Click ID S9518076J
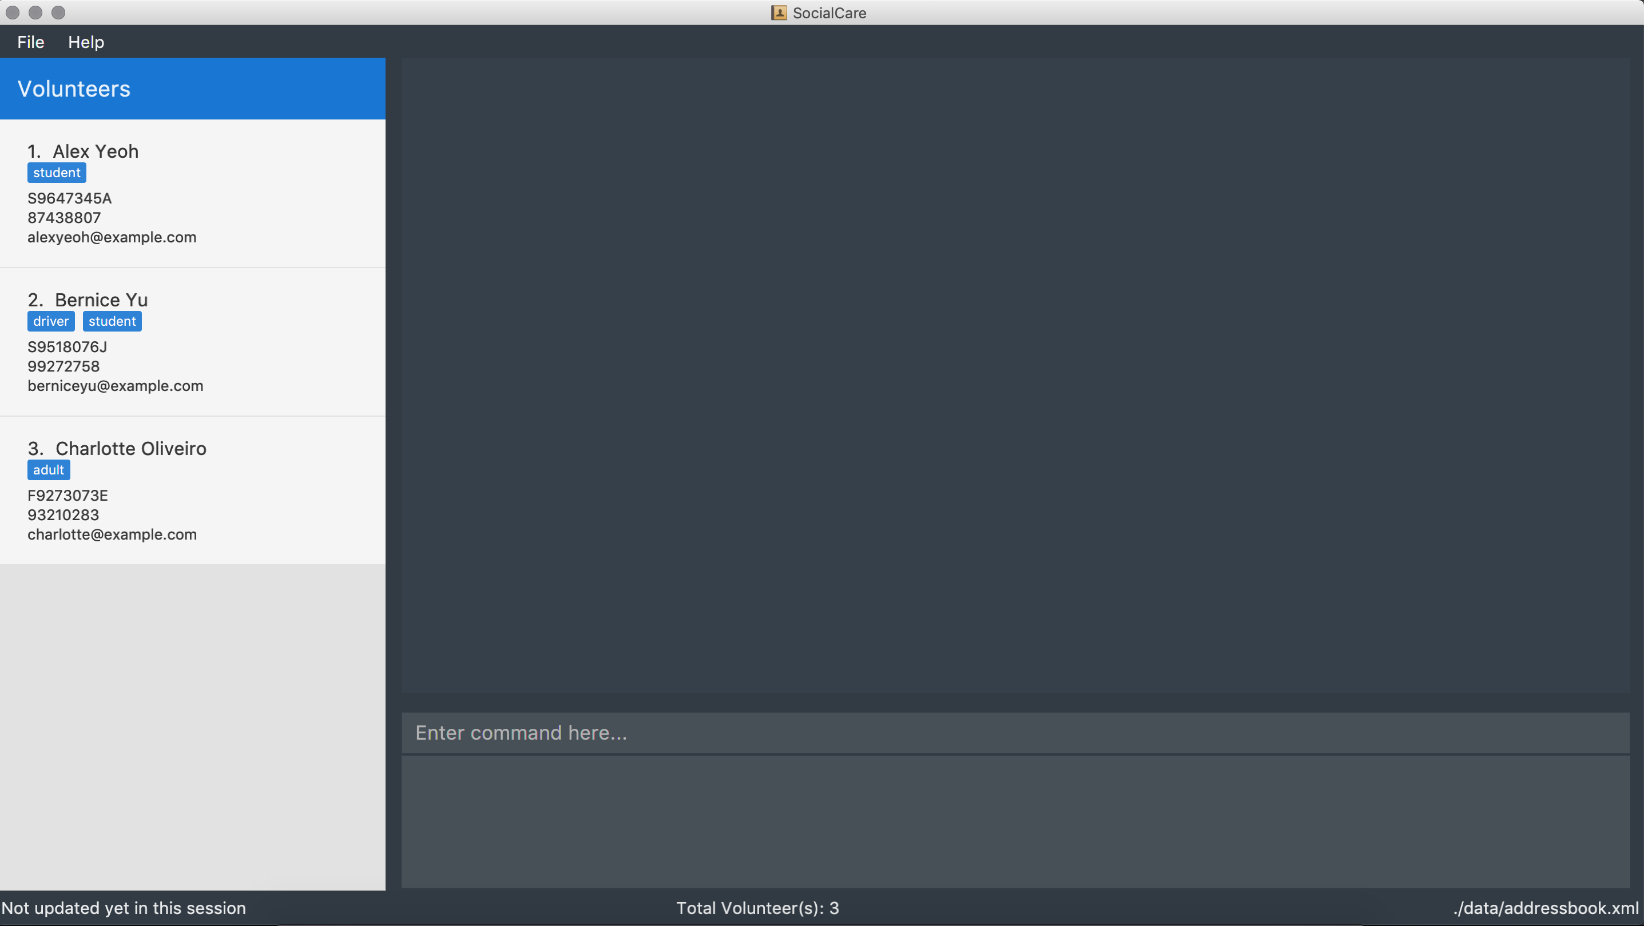 (67, 347)
